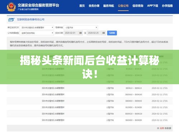Click the end date field 2020-02-25
Screen dimensions: 179x134
point(96,33)
